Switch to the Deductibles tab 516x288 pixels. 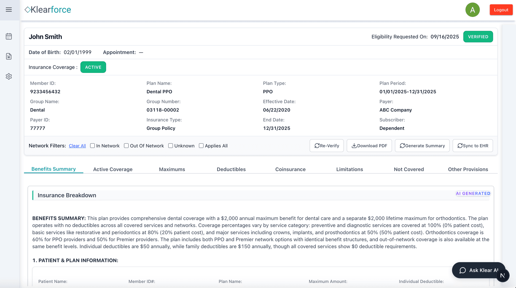coord(231,169)
